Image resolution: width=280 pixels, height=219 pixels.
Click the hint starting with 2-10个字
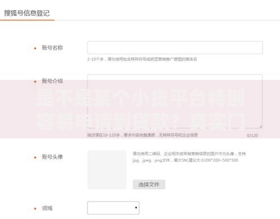142,59
